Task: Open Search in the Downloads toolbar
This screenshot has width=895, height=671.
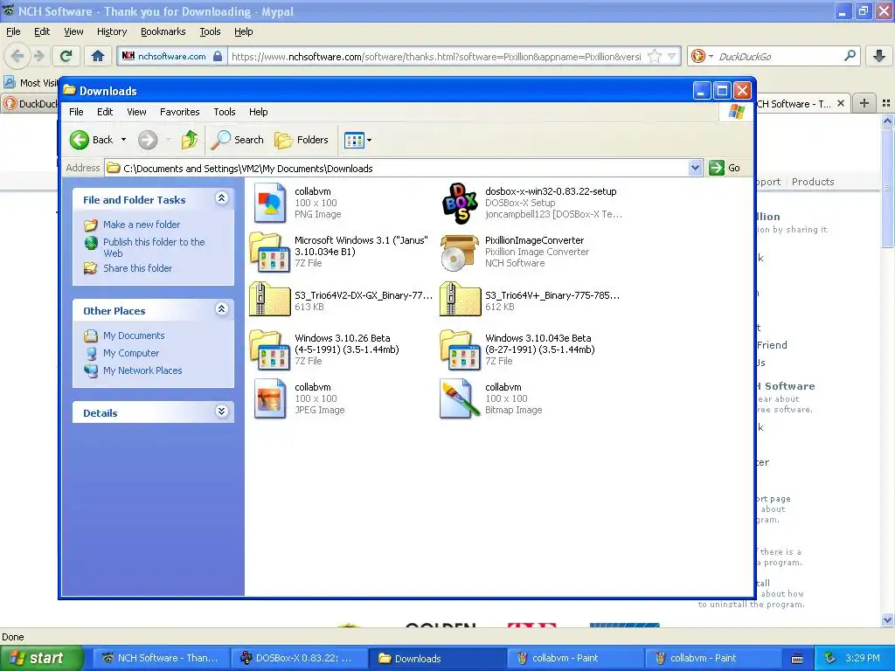Action: (x=237, y=140)
